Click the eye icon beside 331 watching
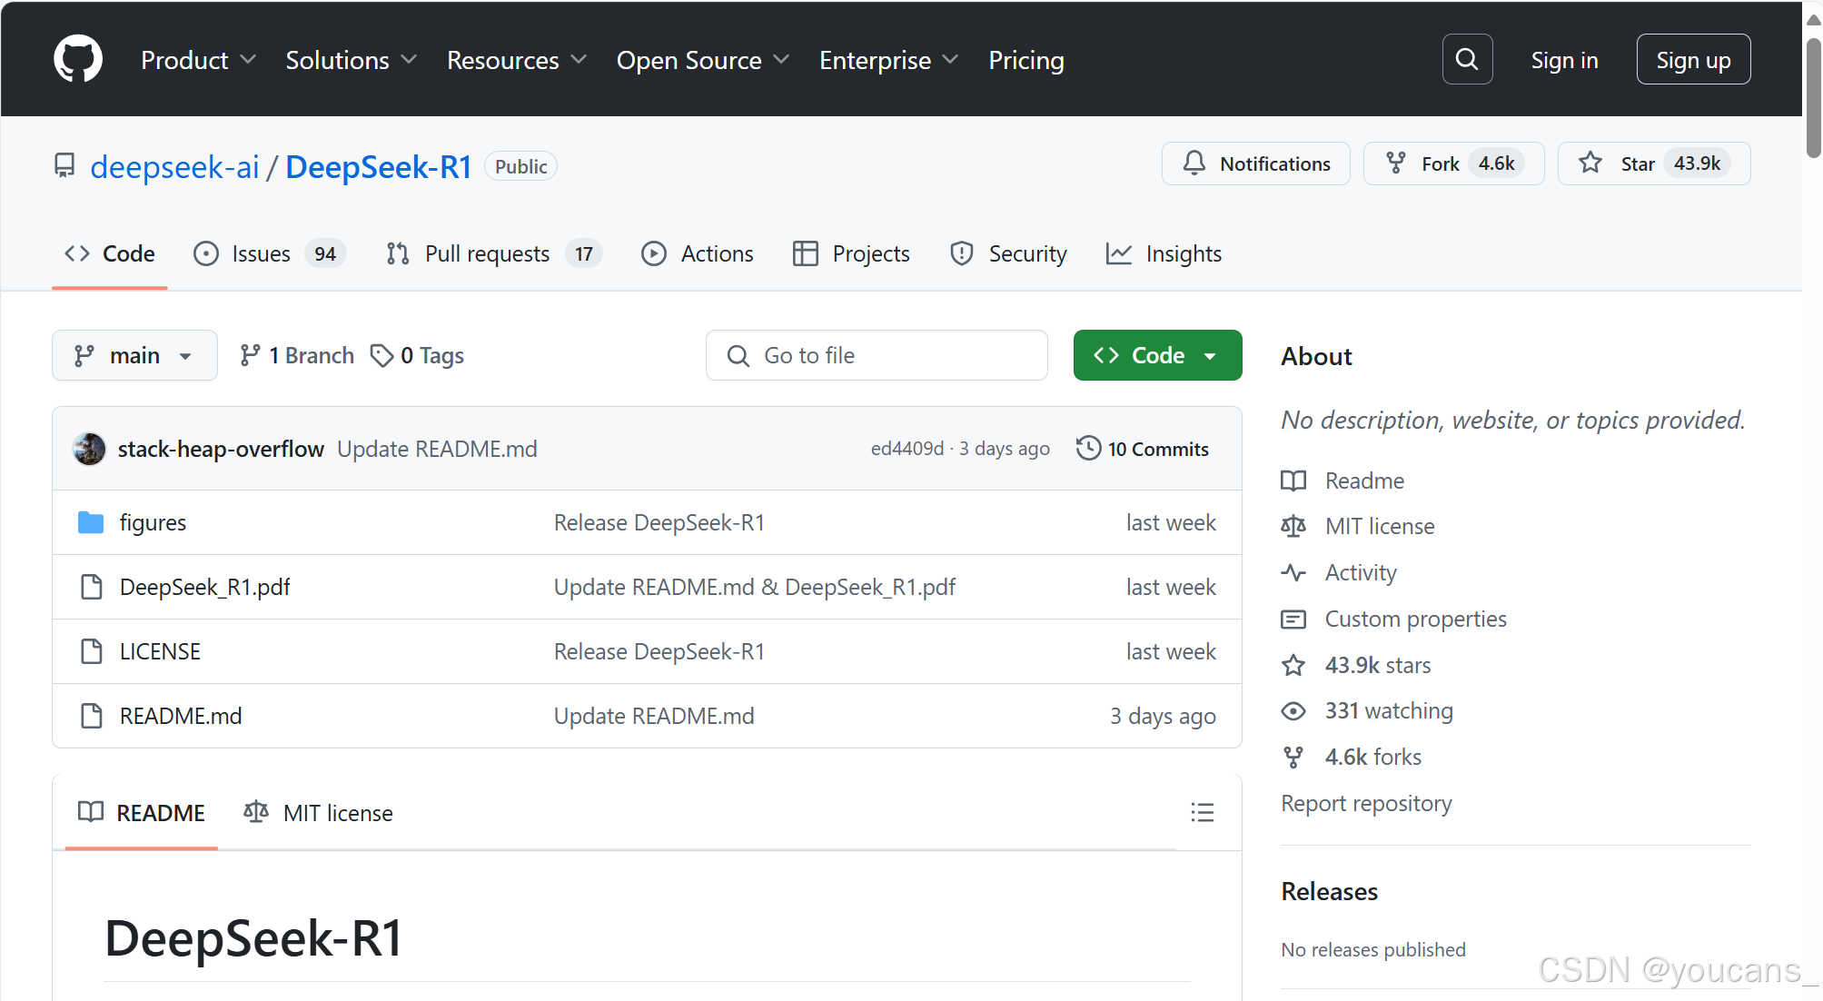 [x=1293, y=711]
